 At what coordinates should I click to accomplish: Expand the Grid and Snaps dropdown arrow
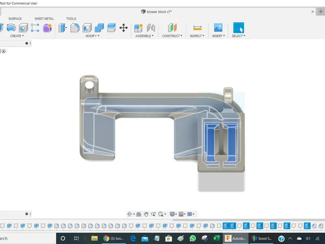point(185,214)
